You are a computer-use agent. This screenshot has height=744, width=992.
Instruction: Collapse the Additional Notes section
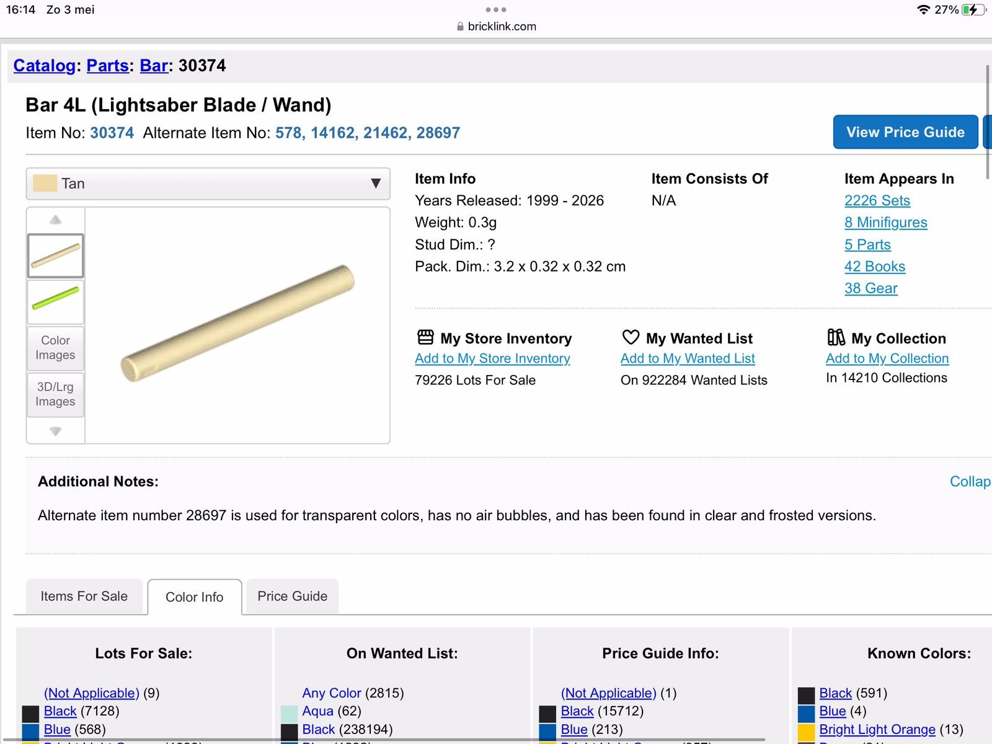[x=970, y=481]
